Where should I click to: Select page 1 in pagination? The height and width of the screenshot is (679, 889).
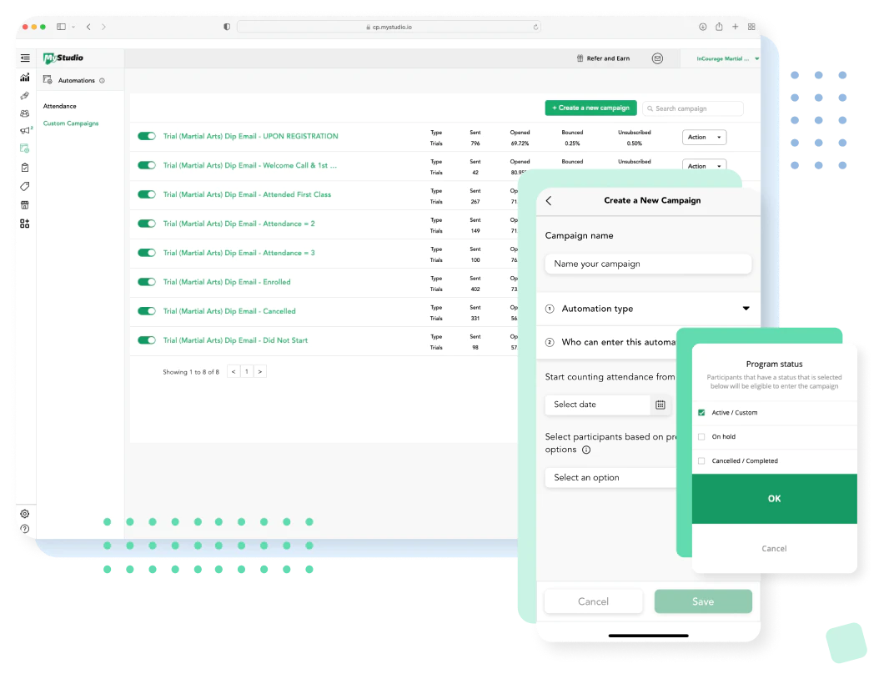click(247, 371)
